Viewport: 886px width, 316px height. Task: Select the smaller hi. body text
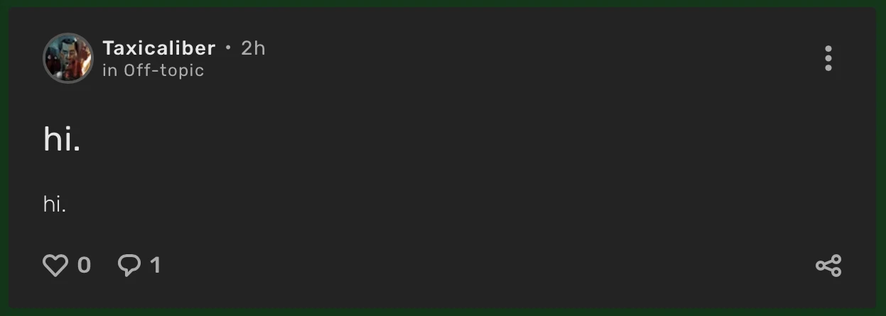55,205
